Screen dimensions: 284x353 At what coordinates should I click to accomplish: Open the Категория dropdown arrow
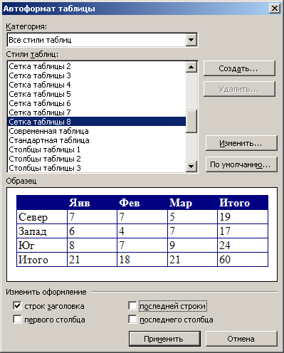pos(191,40)
